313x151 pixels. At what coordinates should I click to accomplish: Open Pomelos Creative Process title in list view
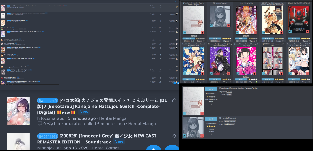(x=239, y=88)
